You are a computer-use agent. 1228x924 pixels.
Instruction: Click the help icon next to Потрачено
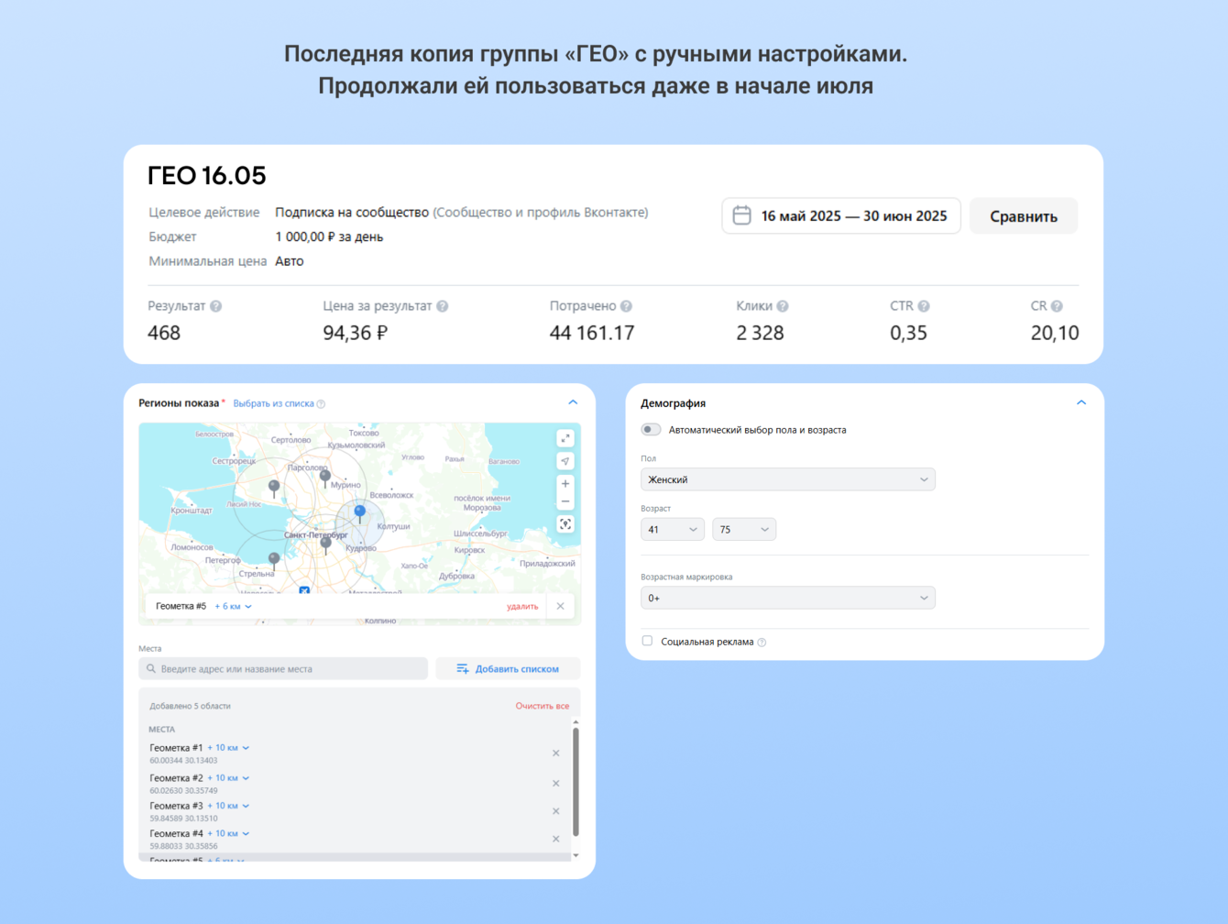[x=627, y=306]
